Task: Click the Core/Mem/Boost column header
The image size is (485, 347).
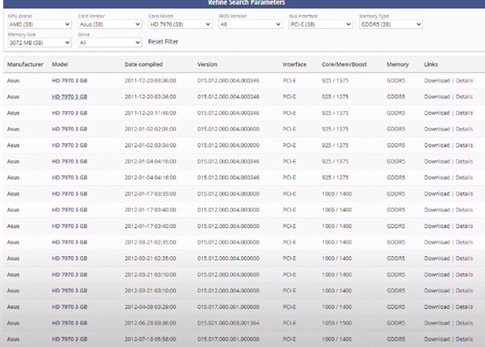Action: point(343,64)
